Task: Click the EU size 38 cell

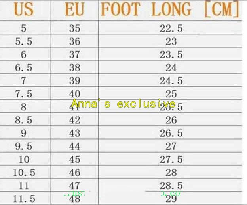Action: (x=74, y=68)
